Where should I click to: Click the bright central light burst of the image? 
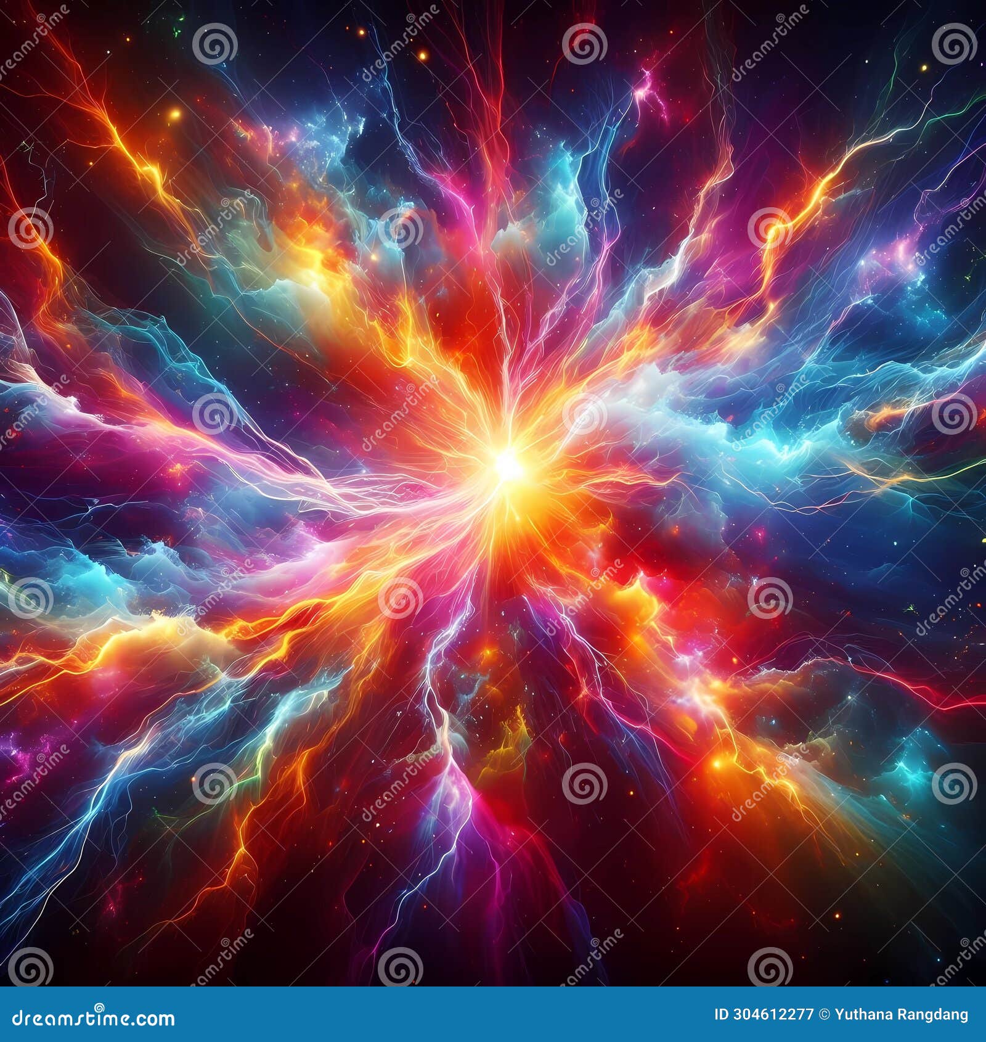point(507,464)
